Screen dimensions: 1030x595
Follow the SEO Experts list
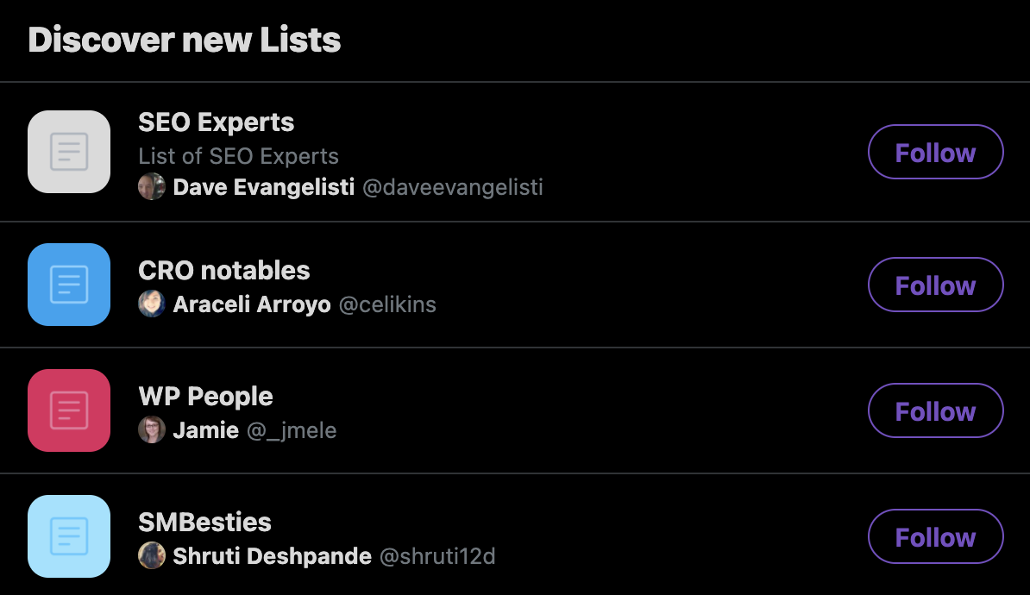pos(935,152)
